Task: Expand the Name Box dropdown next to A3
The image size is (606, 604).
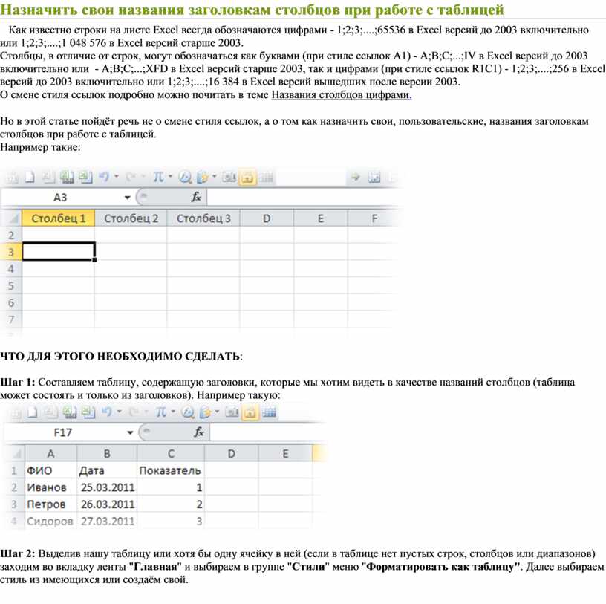Action: (128, 198)
